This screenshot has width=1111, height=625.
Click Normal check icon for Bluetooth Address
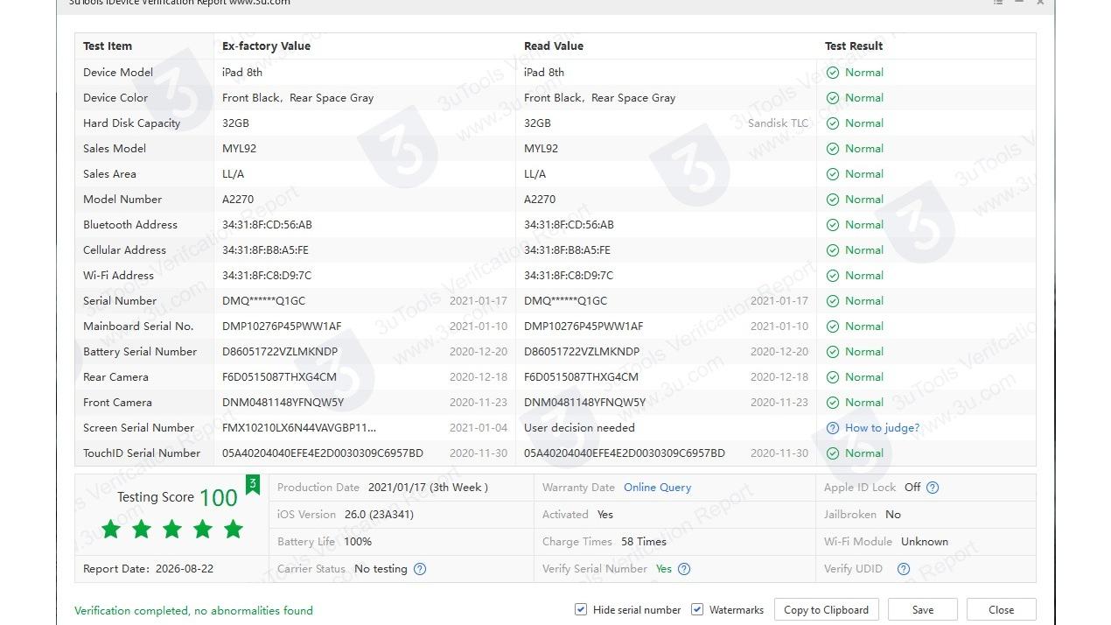click(833, 225)
